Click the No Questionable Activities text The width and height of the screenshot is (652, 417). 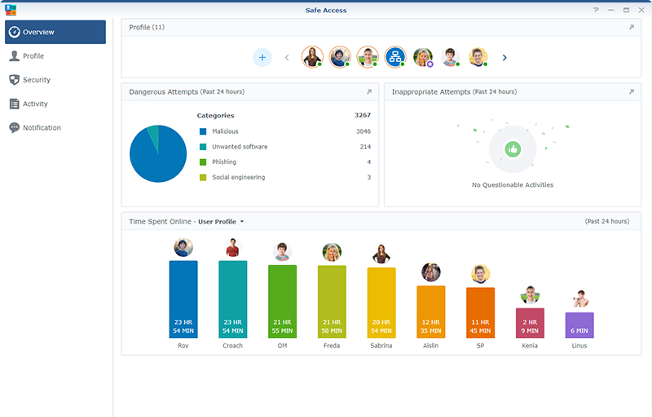513,185
